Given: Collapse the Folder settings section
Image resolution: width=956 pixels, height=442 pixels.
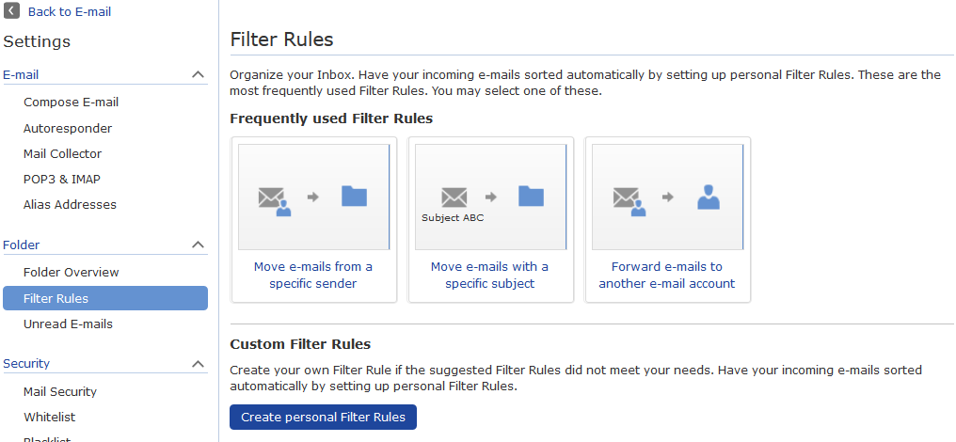Looking at the screenshot, I should [x=198, y=245].
